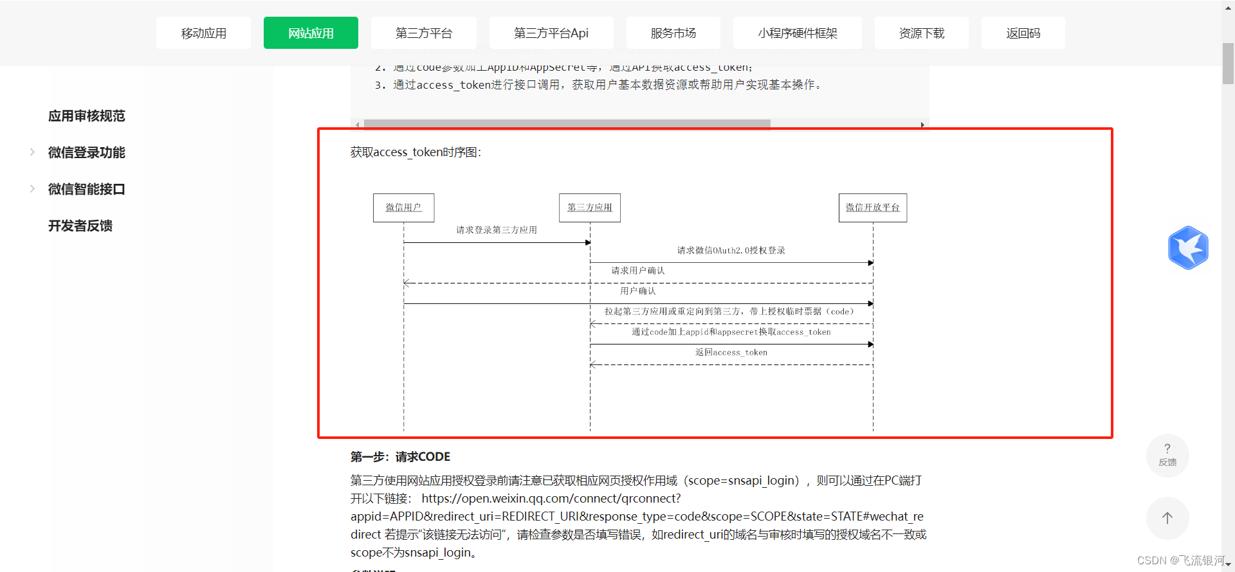
Task: Click the code block scroll right arrow
Action: click(x=922, y=125)
